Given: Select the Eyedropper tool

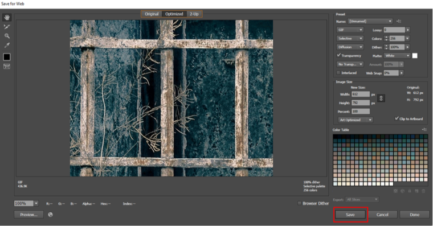Looking at the screenshot, I should [7, 45].
